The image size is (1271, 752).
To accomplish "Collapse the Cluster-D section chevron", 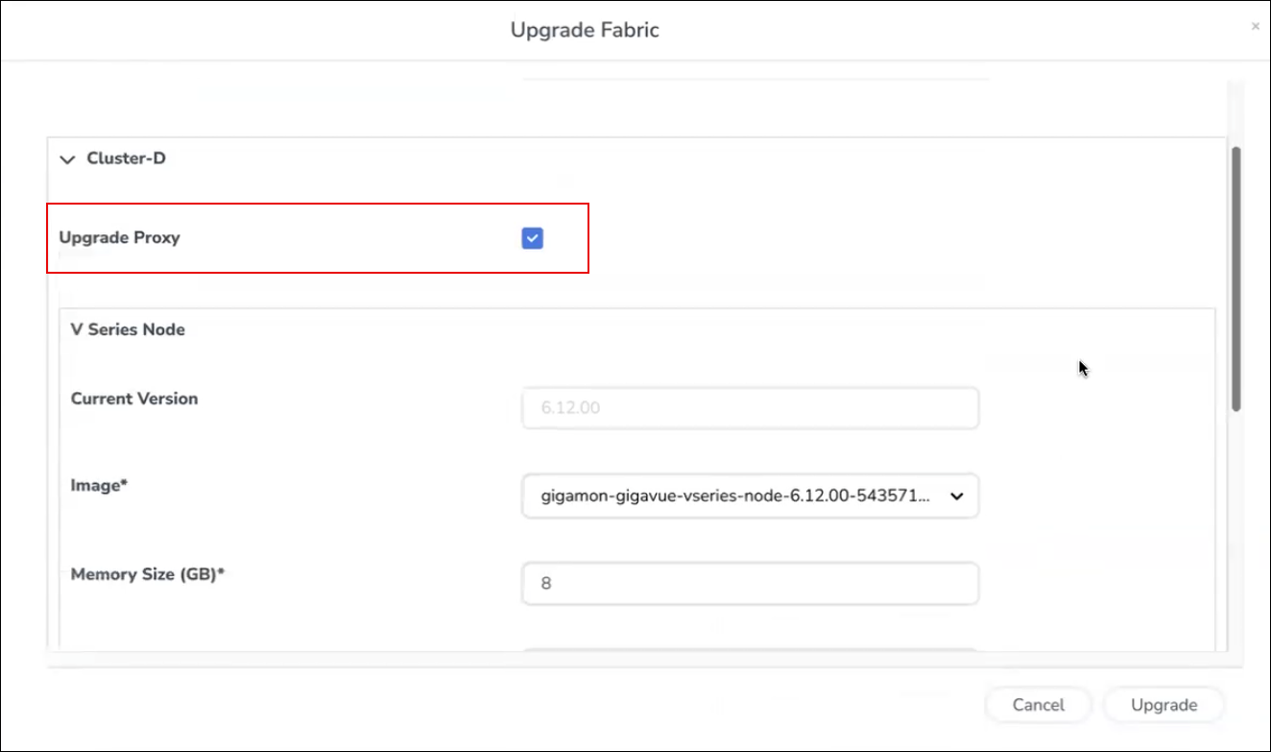I will click(67, 159).
